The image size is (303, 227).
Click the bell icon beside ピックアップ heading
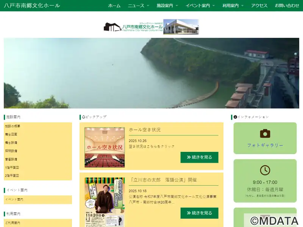pyautogui.click(x=83, y=117)
